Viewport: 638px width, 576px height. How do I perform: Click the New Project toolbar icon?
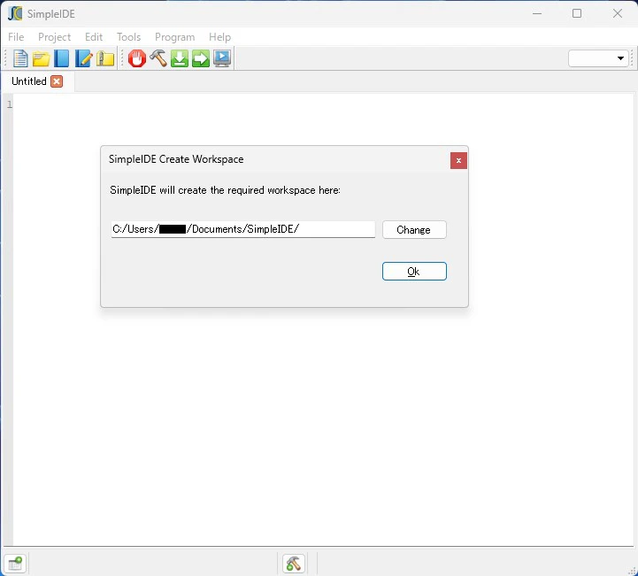(20, 58)
